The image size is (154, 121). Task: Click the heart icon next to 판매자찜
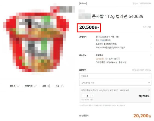coord(35,86)
